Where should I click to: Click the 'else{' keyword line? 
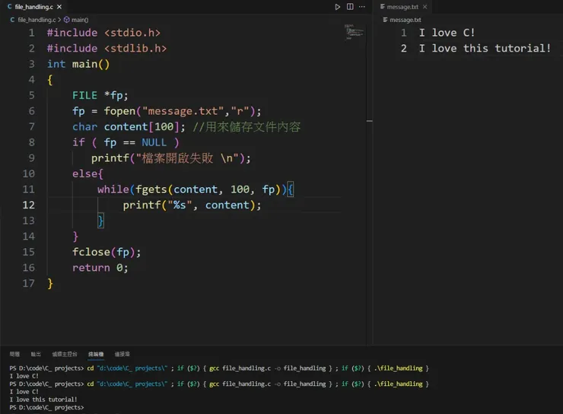(x=87, y=174)
